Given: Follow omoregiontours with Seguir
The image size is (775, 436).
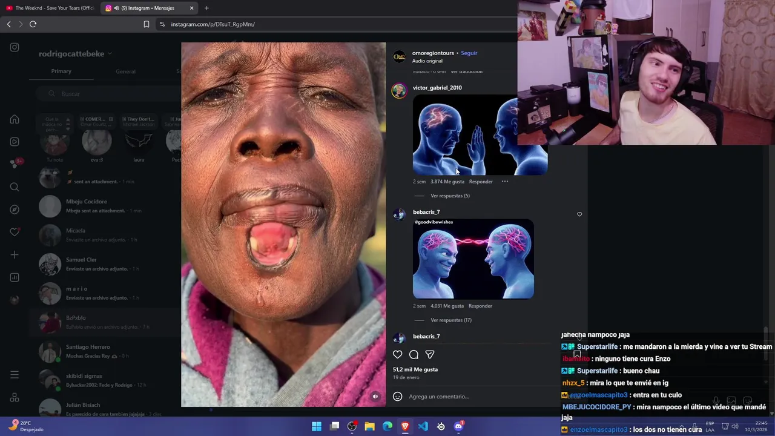Looking at the screenshot, I should [469, 53].
